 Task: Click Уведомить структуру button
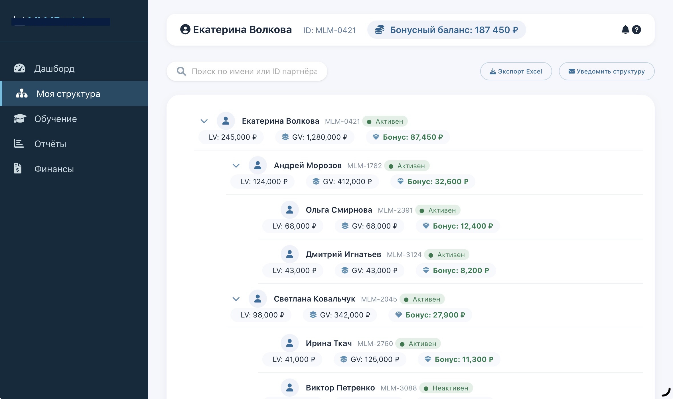coord(607,71)
